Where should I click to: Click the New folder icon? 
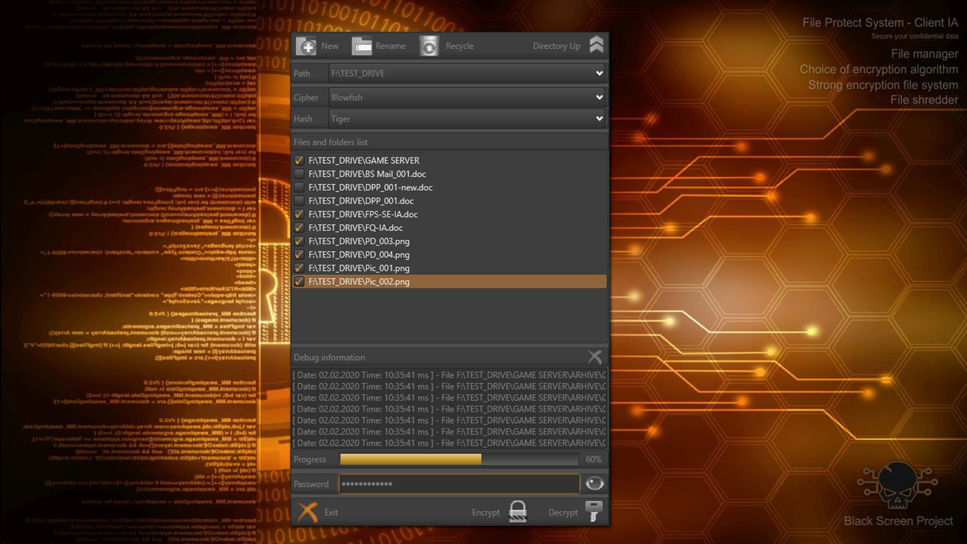pyautogui.click(x=306, y=46)
